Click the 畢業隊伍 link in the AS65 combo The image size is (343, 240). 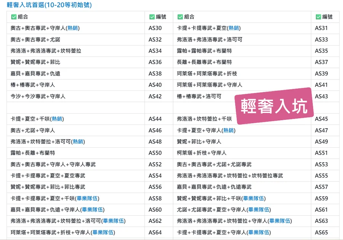[x=258, y=232]
